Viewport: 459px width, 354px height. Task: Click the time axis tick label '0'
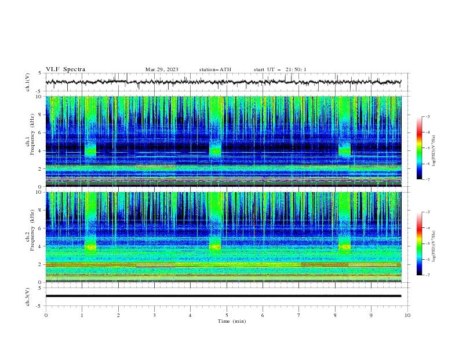[x=46, y=315]
